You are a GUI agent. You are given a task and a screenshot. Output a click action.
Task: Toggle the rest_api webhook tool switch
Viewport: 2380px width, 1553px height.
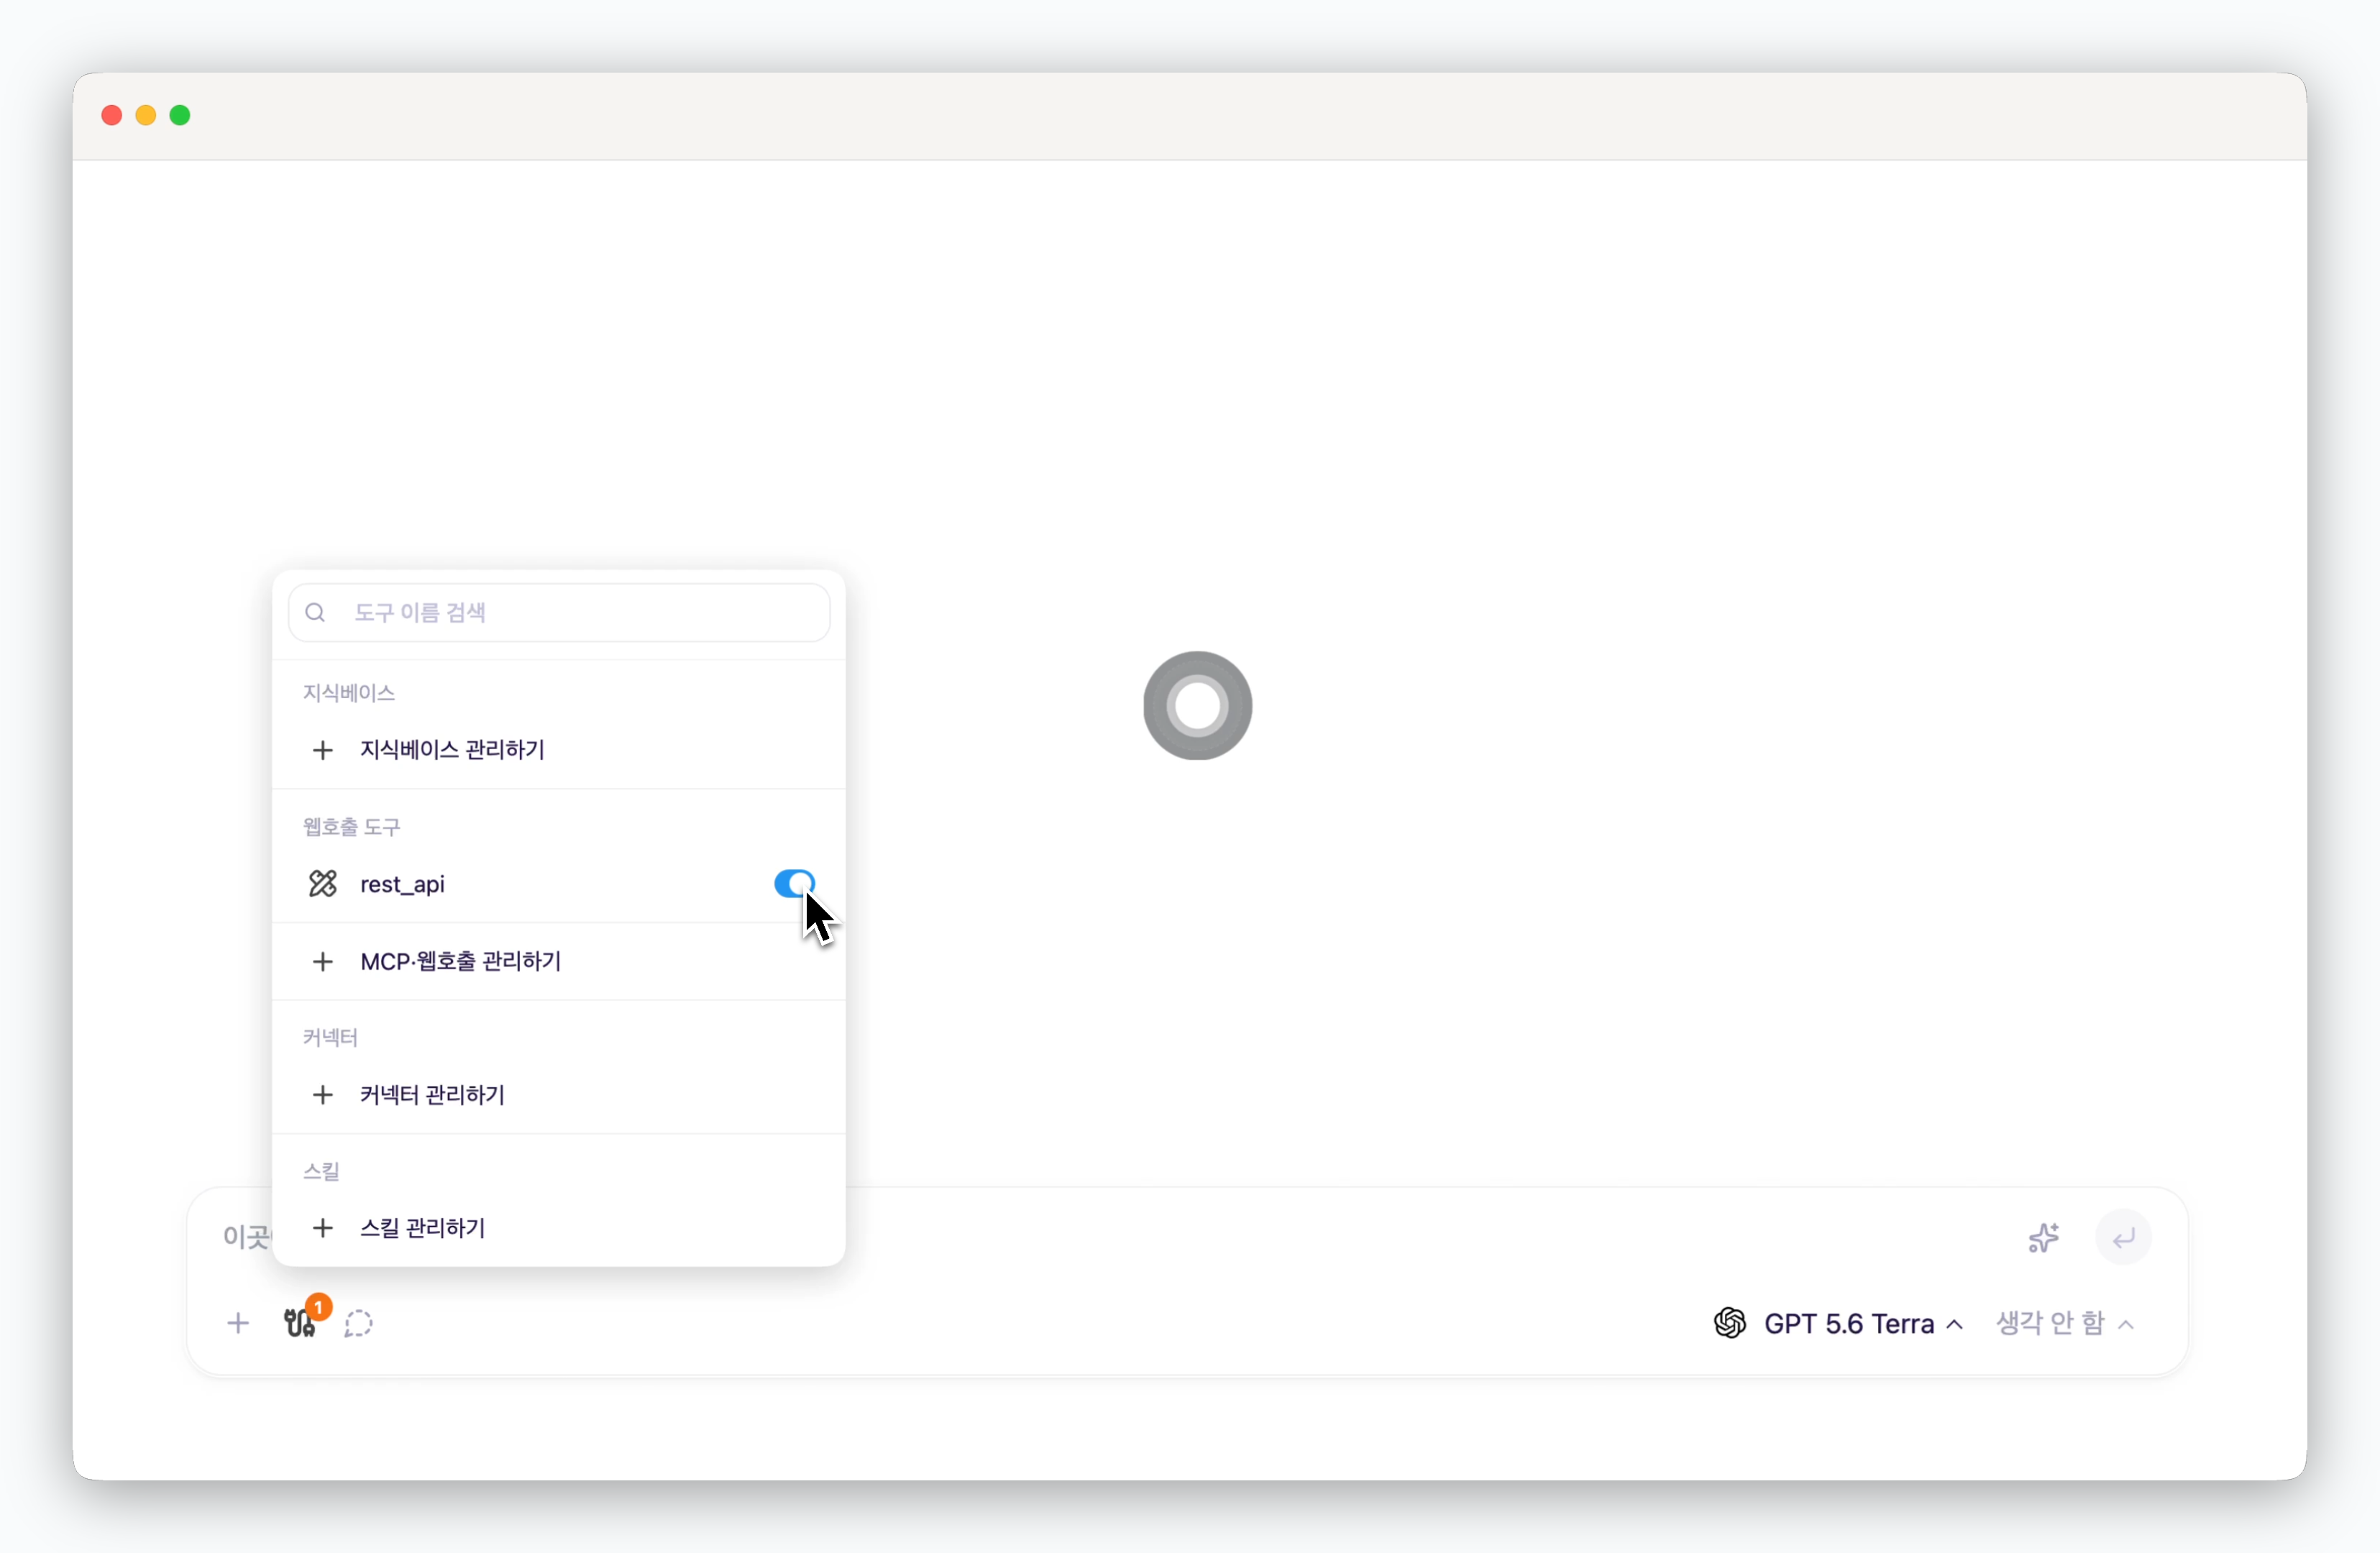(x=794, y=883)
